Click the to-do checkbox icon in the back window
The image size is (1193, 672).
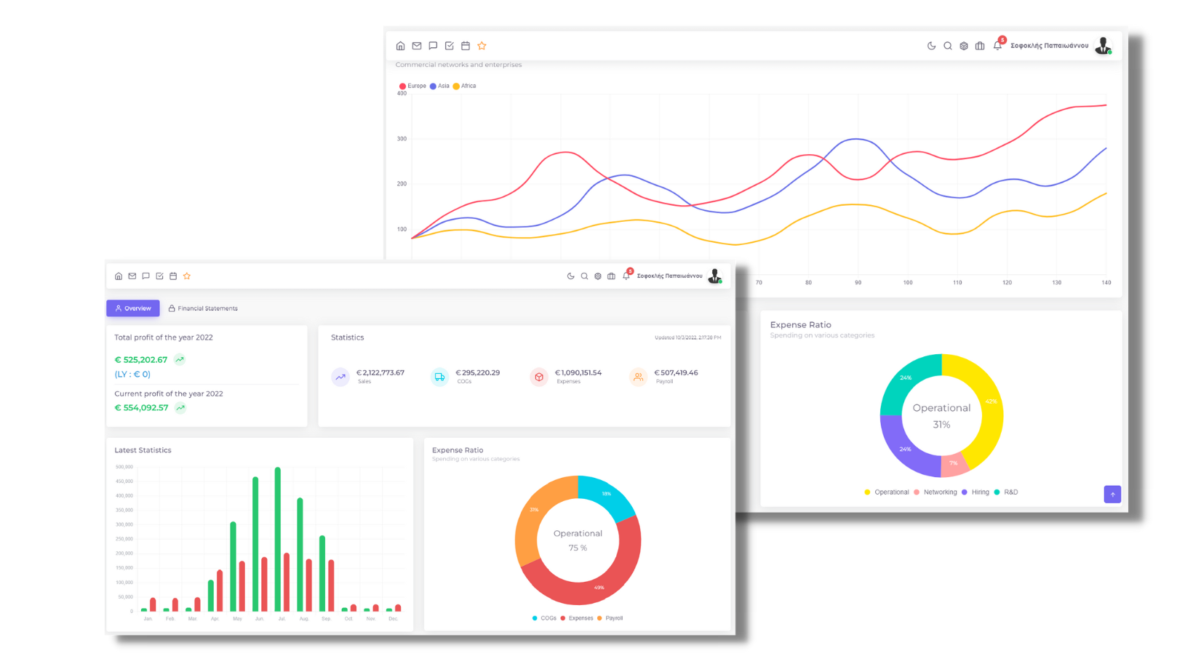450,46
